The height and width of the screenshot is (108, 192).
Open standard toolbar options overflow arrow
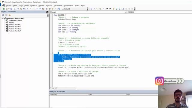(87, 9)
